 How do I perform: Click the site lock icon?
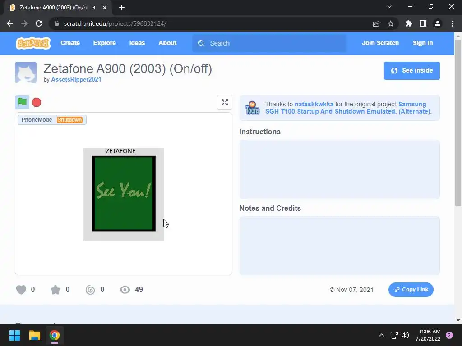(56, 23)
